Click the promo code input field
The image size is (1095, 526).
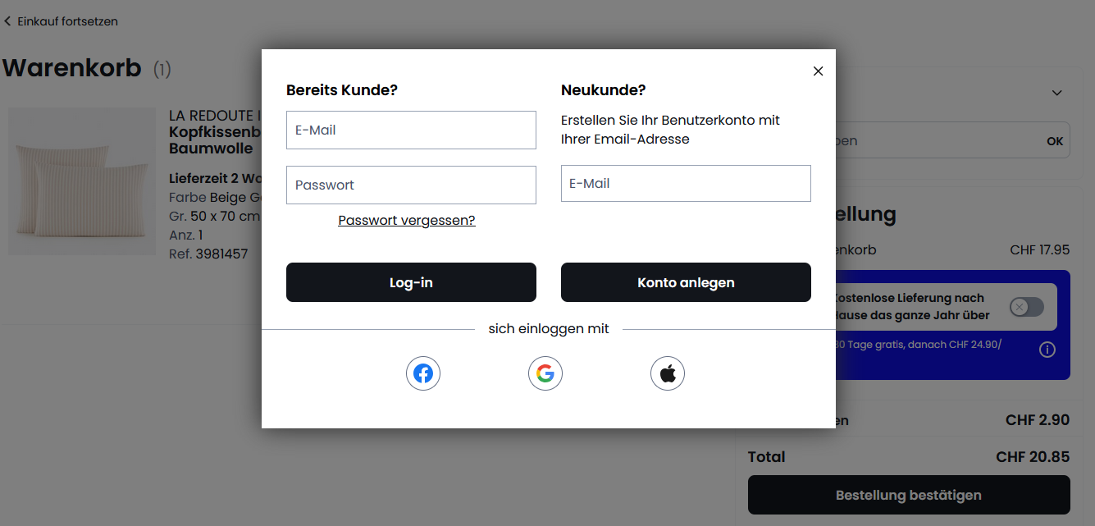point(935,141)
